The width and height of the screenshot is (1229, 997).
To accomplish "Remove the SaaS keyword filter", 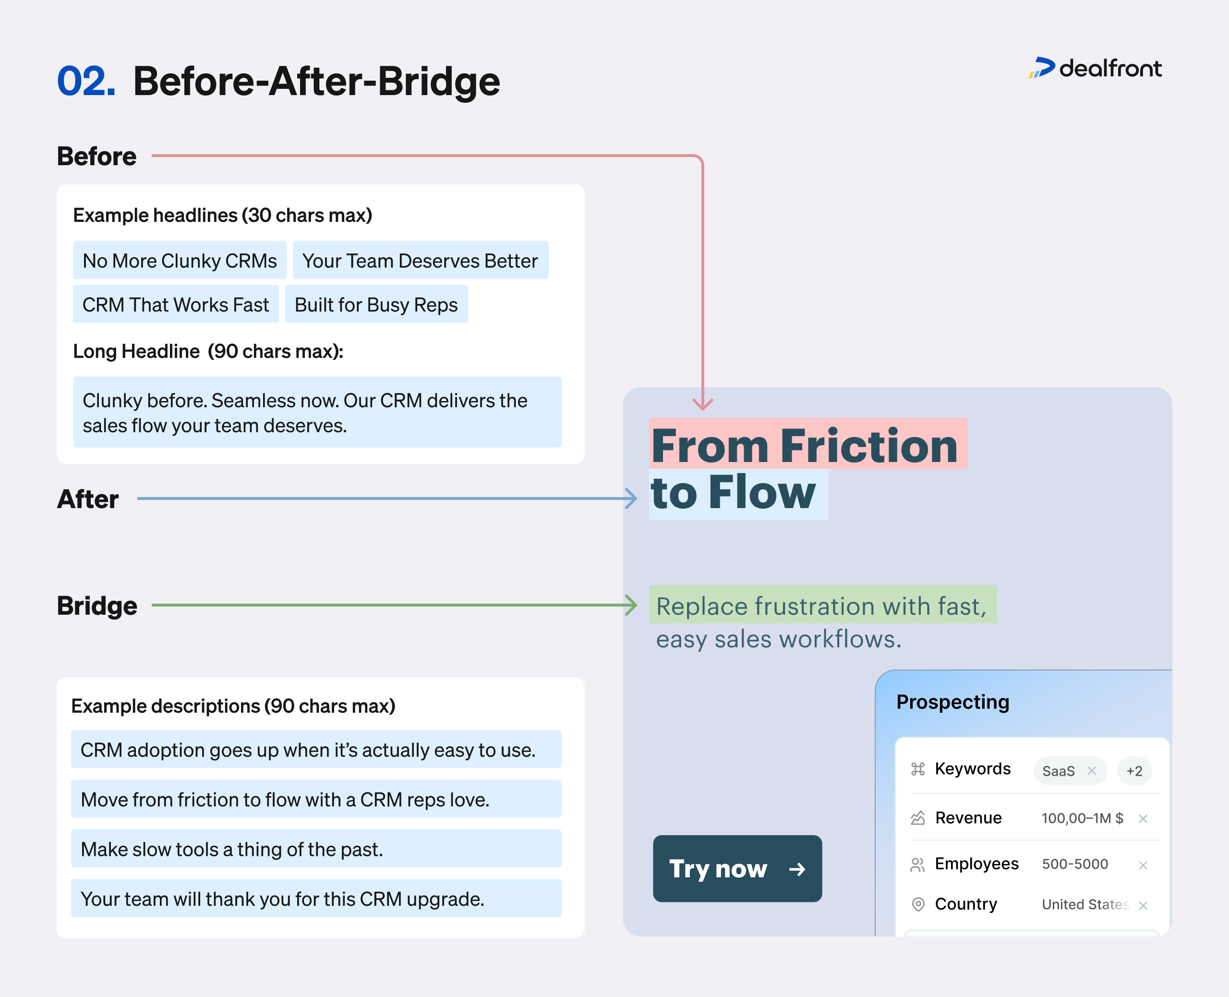I will [1091, 771].
